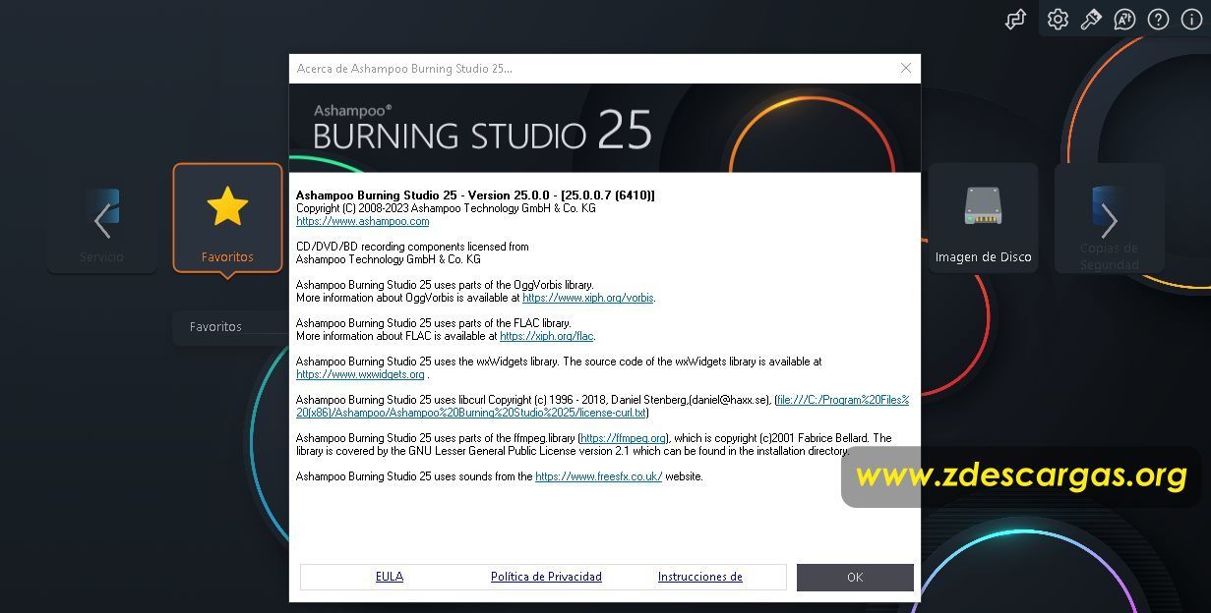Open the https://xiph.org/flac link
The height and width of the screenshot is (613, 1211).
coord(547,336)
